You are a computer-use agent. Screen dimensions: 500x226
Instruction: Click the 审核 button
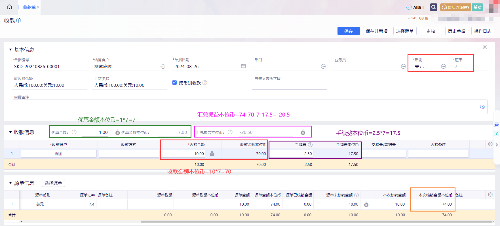(431, 31)
